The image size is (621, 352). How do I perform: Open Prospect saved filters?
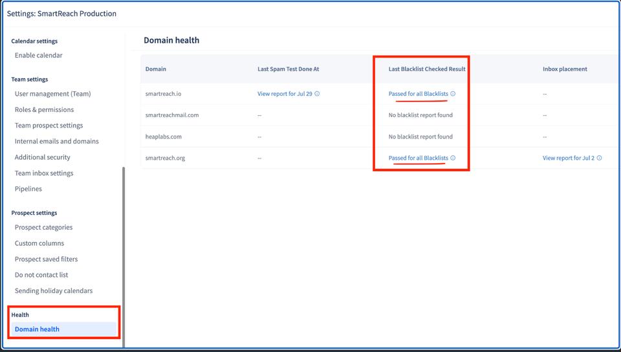coord(47,259)
